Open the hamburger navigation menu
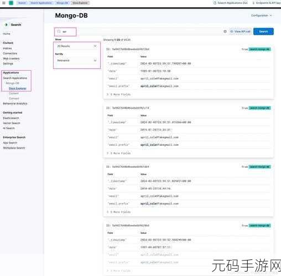Image resolution: width=281 pixels, height=276 pixels. [x=4, y=3]
